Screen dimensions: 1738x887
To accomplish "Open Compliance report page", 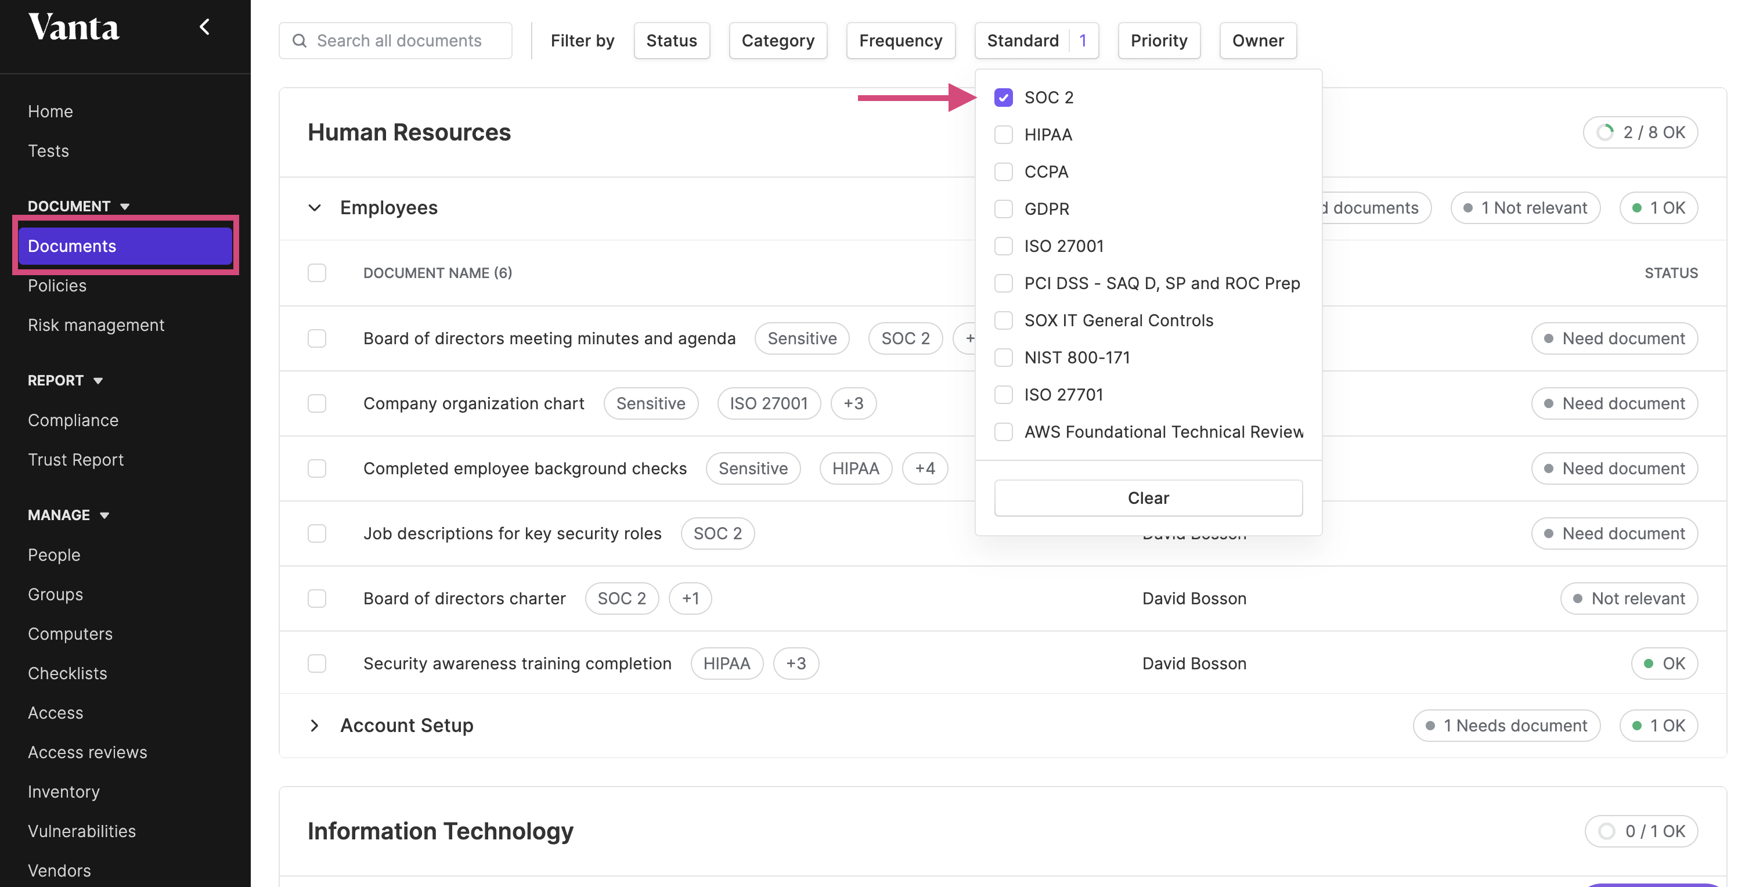I will (x=73, y=420).
